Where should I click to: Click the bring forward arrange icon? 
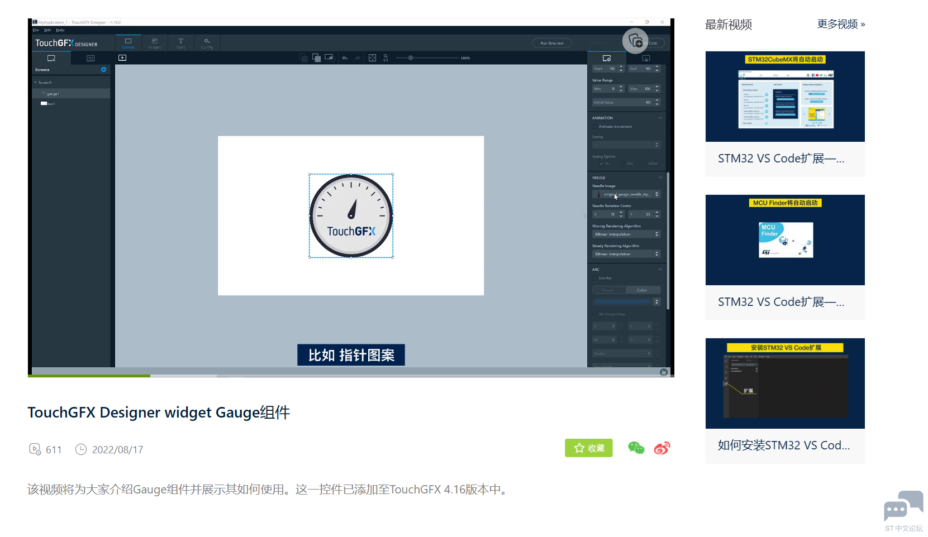pyautogui.click(x=316, y=57)
